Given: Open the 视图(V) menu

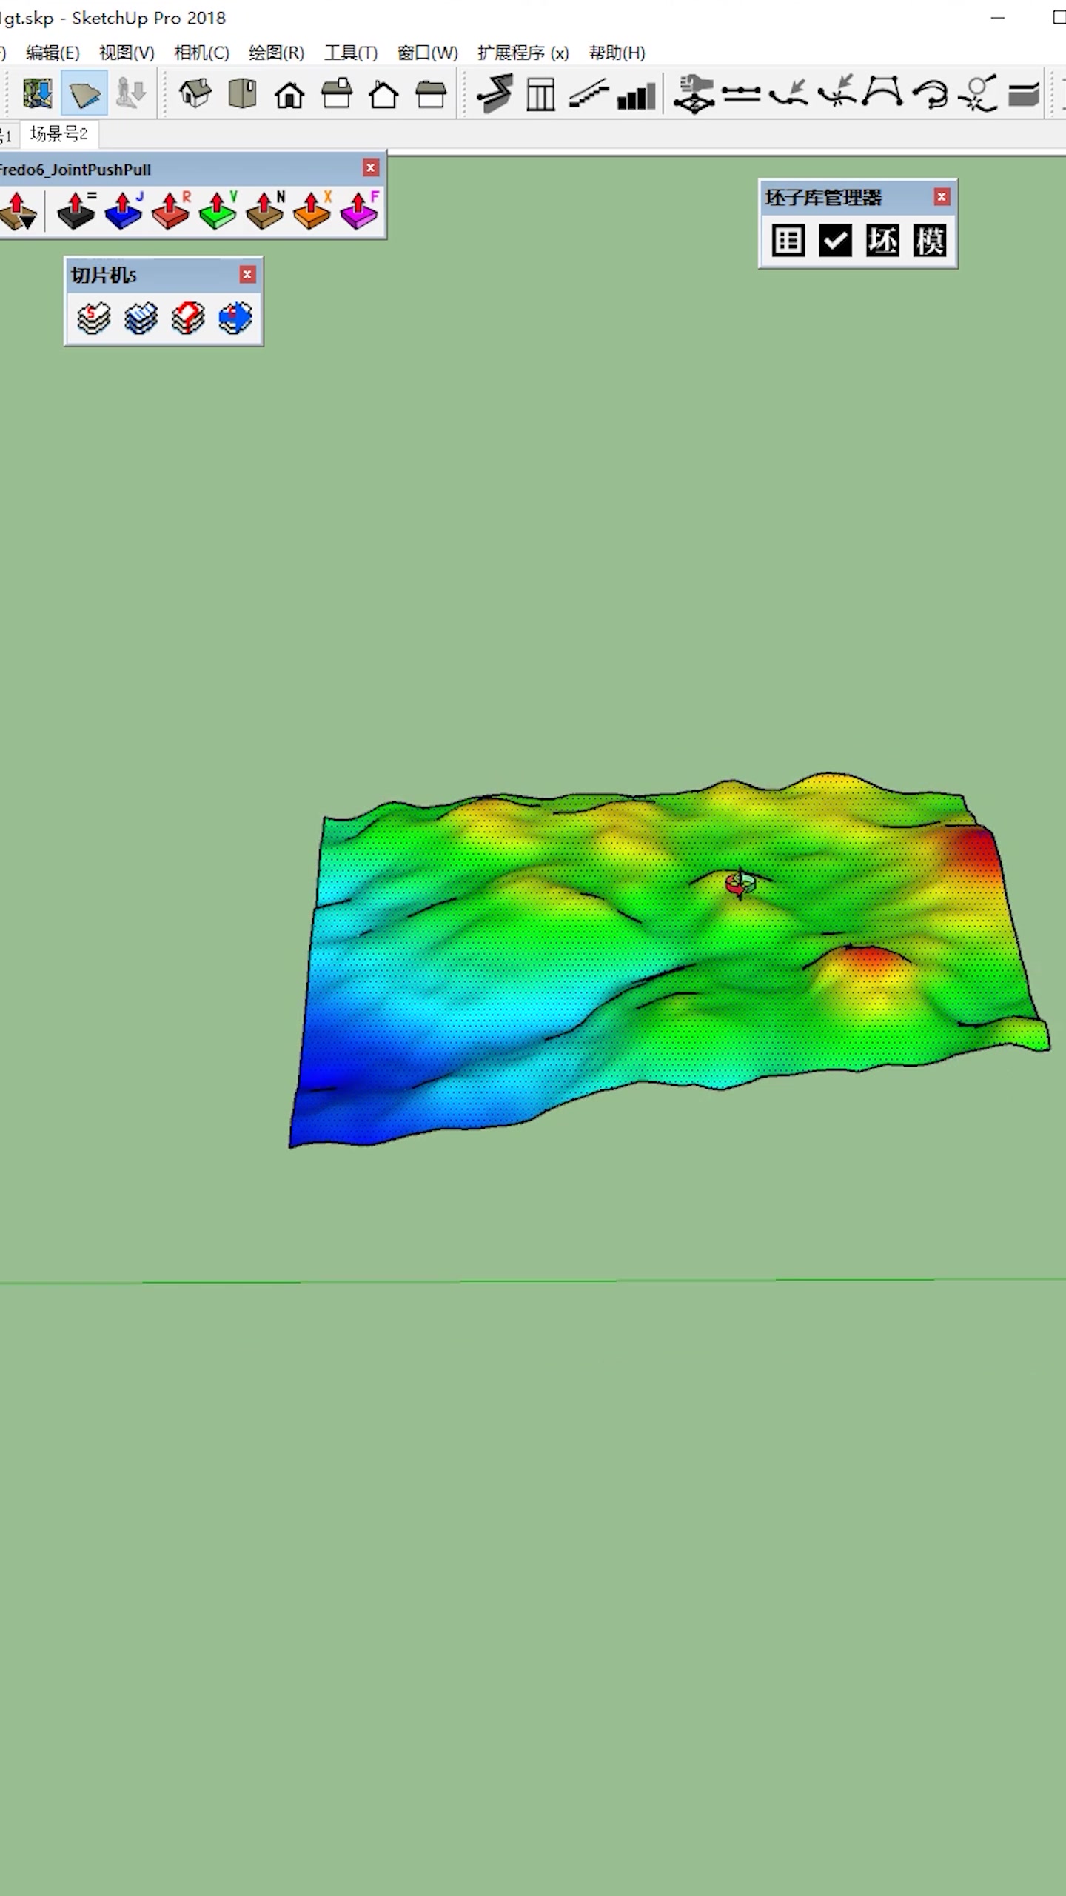Looking at the screenshot, I should 127,53.
